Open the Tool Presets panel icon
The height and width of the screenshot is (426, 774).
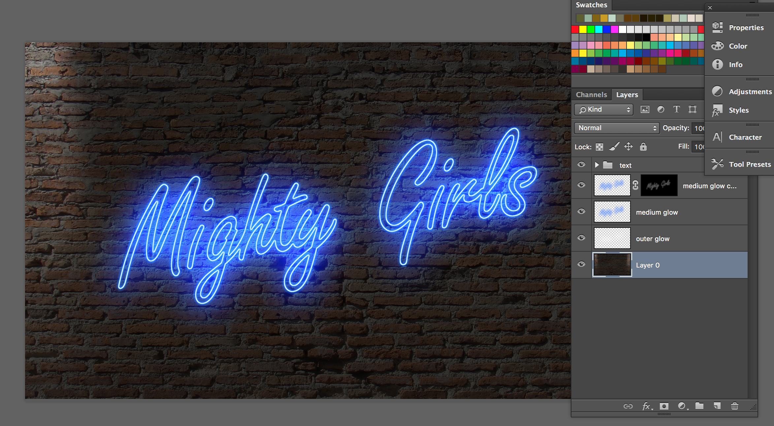(717, 164)
